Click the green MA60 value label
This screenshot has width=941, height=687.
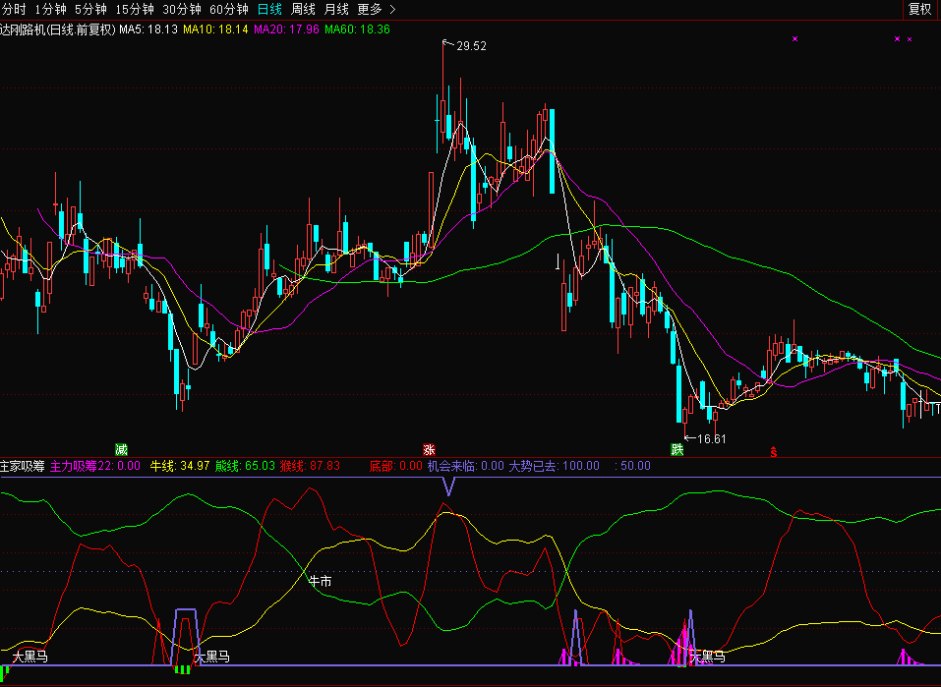357,29
